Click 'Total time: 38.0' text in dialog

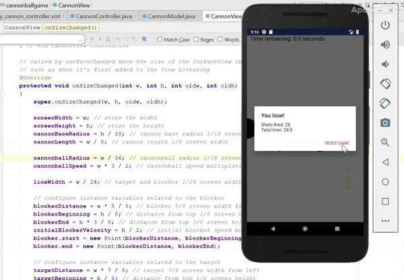[277, 130]
